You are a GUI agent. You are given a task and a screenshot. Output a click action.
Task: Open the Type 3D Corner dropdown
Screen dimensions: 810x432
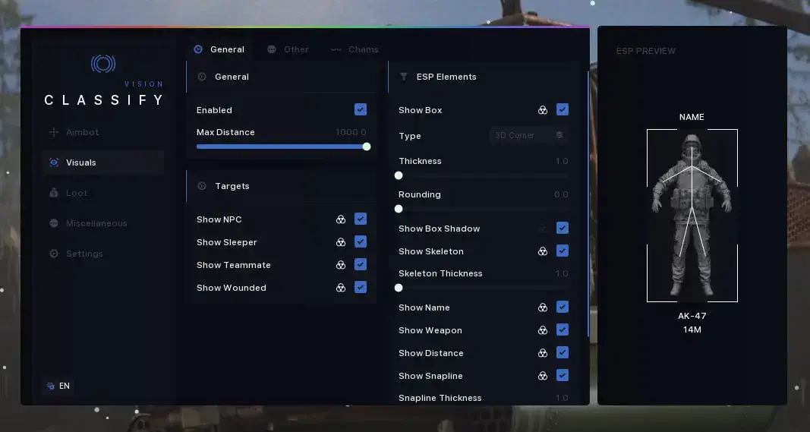tap(529, 135)
